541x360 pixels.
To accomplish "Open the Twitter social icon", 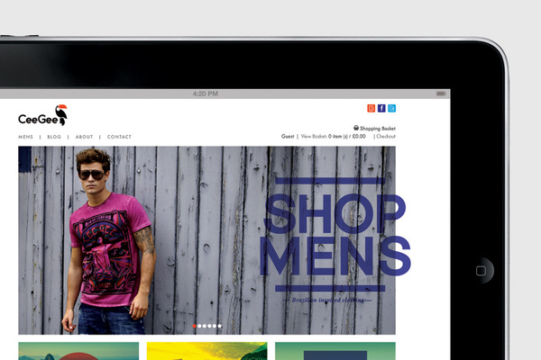I will tap(392, 108).
